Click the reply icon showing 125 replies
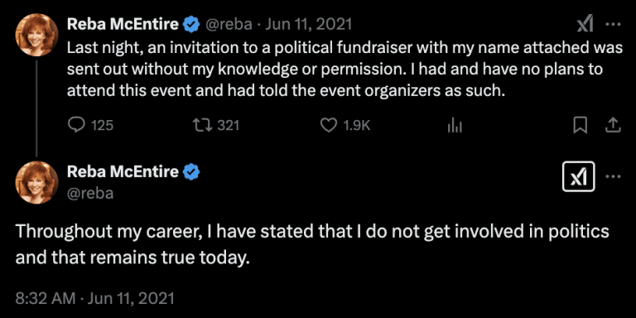636x318 pixels. click(76, 125)
